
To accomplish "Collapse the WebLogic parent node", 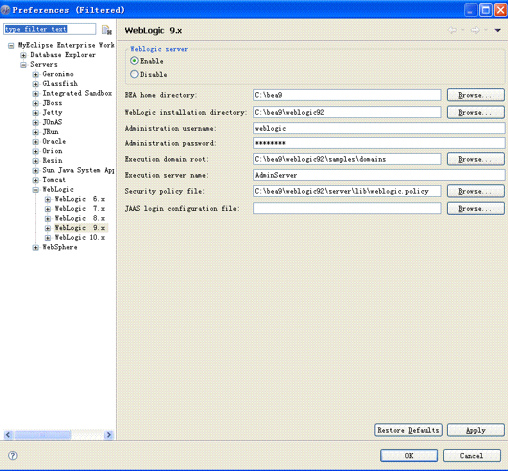I will (36, 190).
